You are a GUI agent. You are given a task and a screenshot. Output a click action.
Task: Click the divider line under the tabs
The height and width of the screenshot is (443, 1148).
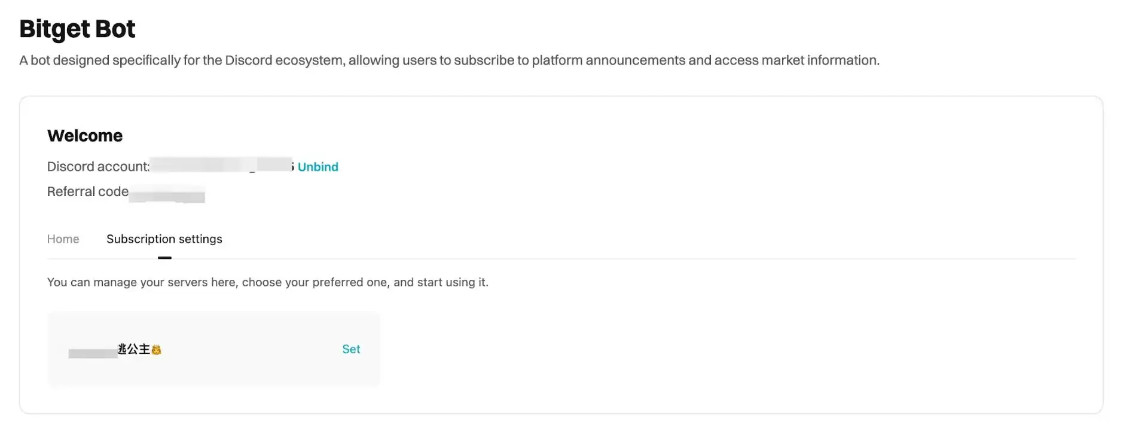598,259
